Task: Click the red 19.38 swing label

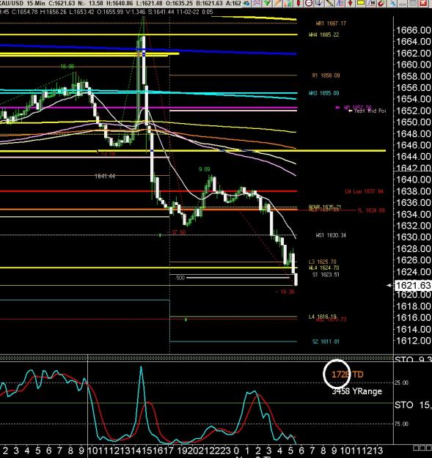Action: tap(285, 292)
